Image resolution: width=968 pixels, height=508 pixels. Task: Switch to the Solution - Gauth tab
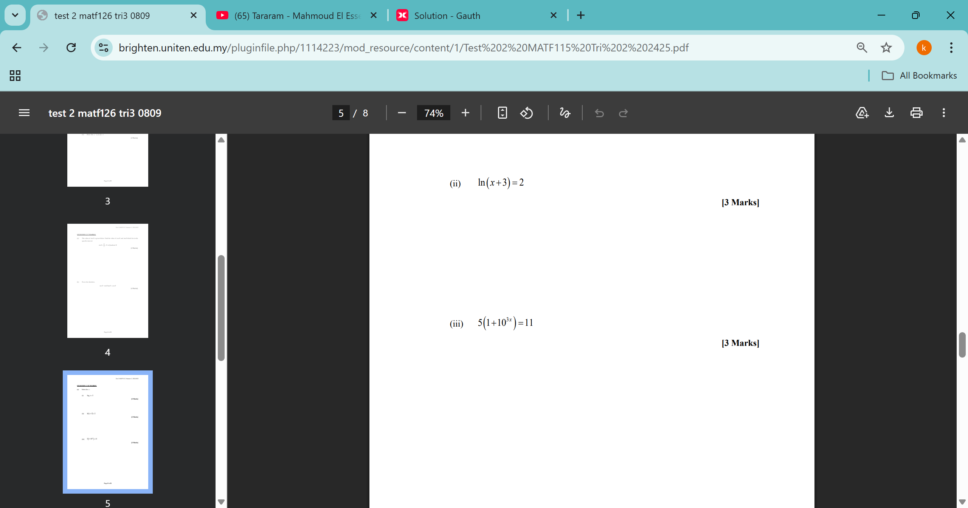[x=447, y=15]
